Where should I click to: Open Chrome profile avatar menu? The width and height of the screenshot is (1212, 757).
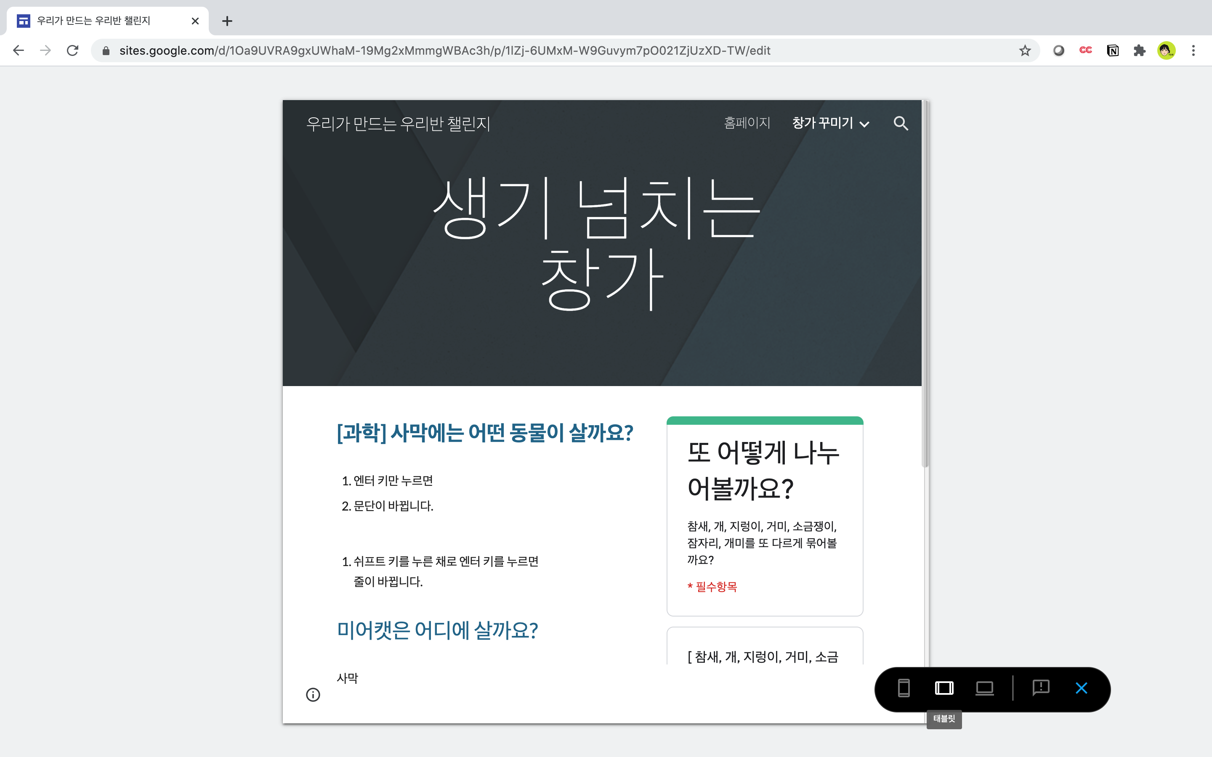pos(1167,50)
